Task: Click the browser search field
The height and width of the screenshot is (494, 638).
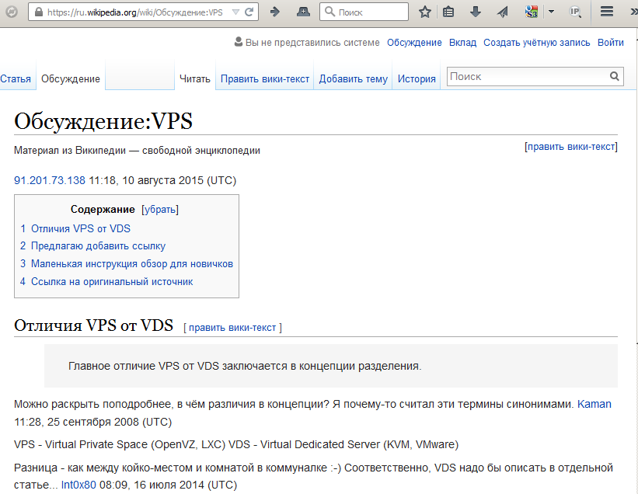Action: (364, 12)
